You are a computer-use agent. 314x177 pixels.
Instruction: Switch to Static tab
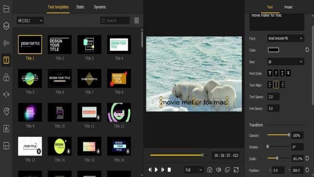[x=80, y=7]
